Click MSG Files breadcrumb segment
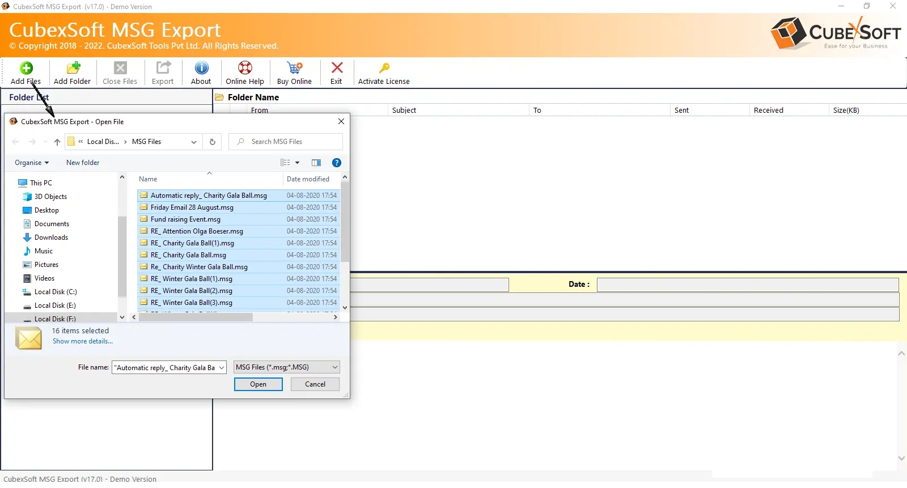Screen dimensions: 907x488 point(146,142)
